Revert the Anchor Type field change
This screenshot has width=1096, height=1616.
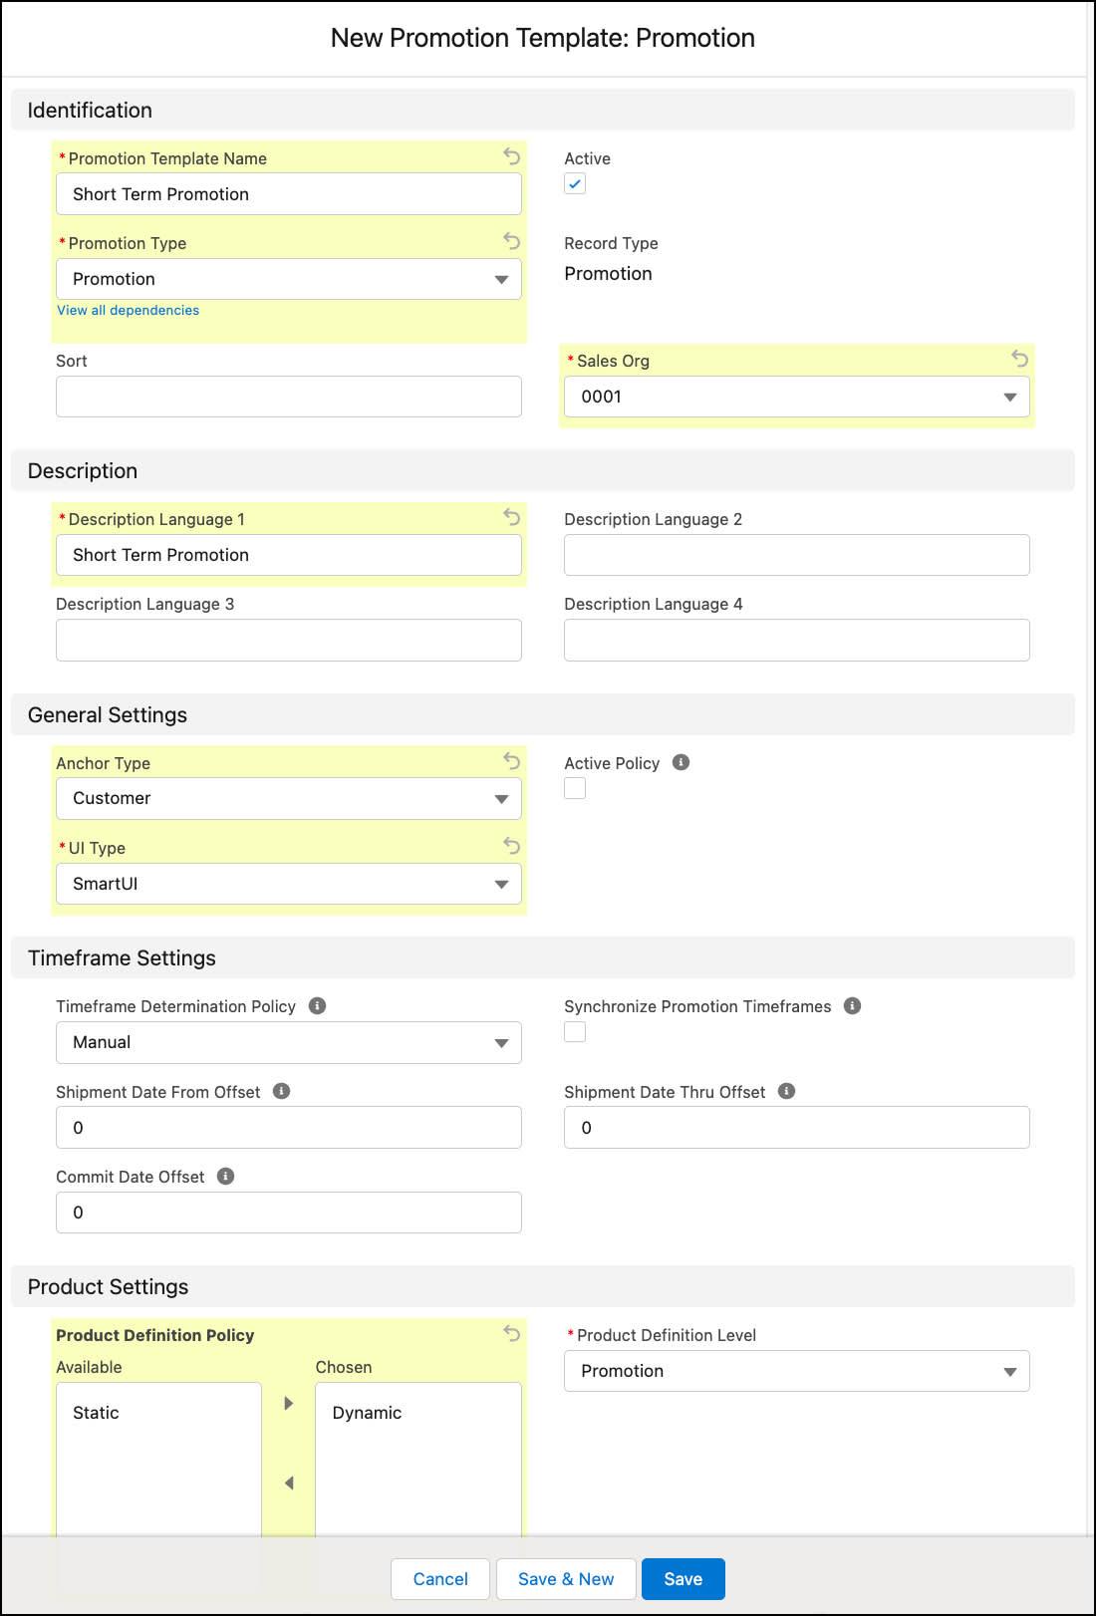pyautogui.click(x=511, y=761)
